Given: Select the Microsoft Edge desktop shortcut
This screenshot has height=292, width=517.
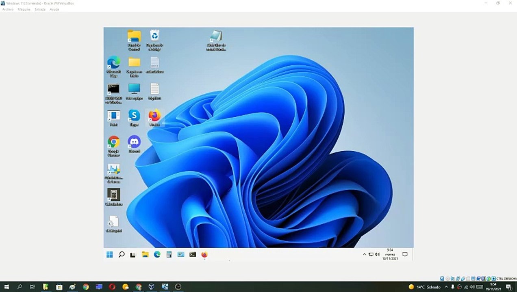Looking at the screenshot, I should pos(114,67).
